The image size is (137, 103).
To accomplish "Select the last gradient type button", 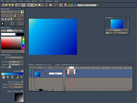I will [22, 77].
